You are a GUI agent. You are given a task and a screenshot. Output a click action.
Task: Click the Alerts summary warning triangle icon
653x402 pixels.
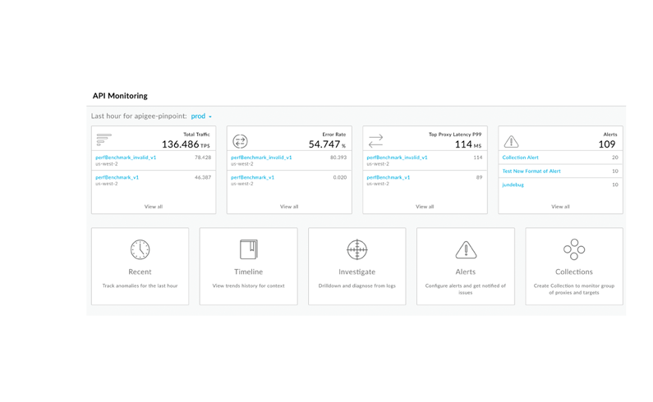(x=511, y=141)
